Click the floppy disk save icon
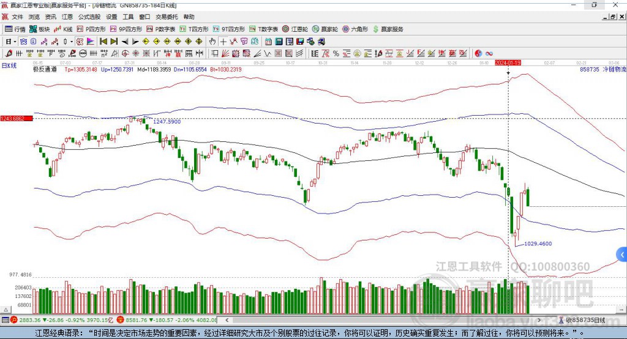This screenshot has width=627, height=339. tap(300, 42)
